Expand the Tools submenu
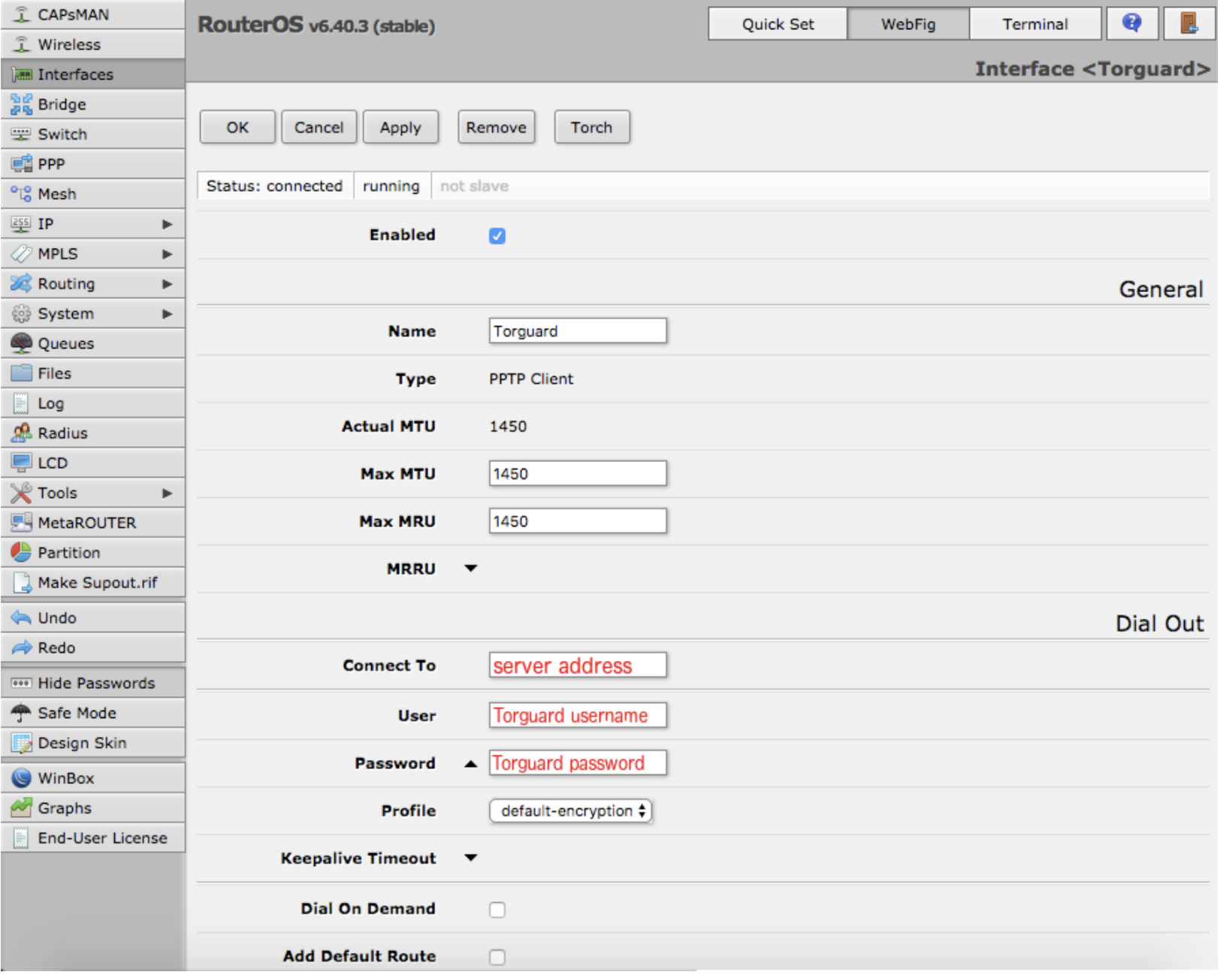This screenshot has height=975, width=1226. [x=168, y=493]
